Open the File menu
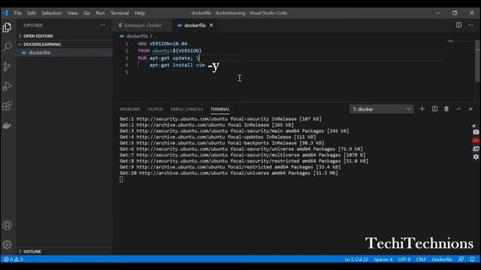 (18, 13)
